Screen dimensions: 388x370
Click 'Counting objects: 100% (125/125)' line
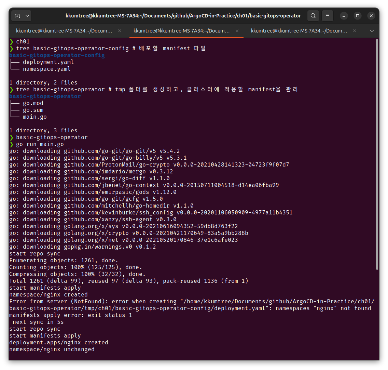click(76, 267)
